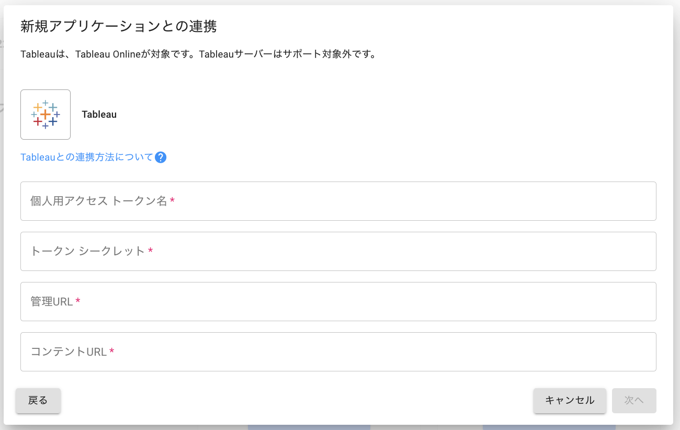The height and width of the screenshot is (430, 680).
Task: Click the Tableau logo icon
Action: [x=46, y=115]
